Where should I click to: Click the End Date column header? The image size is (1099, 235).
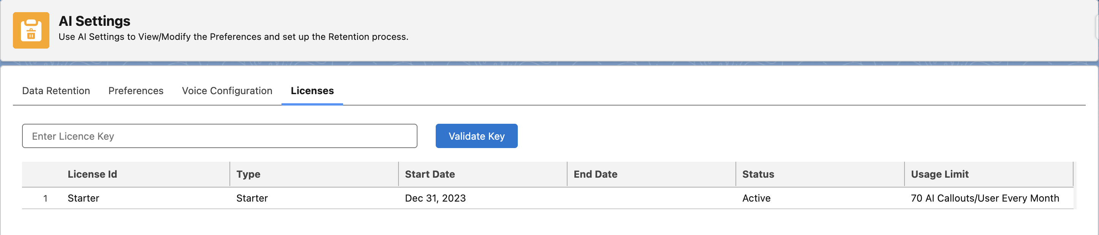595,174
